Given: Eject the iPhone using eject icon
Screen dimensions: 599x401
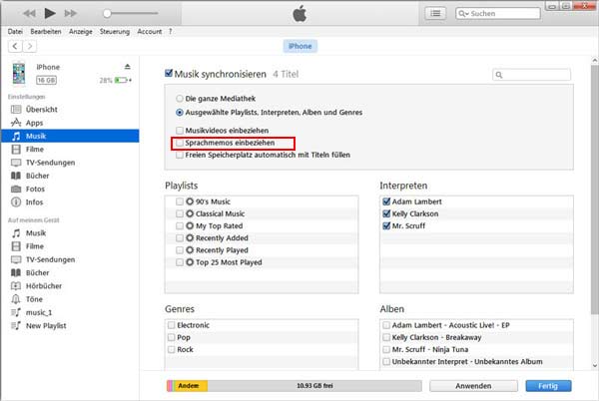Looking at the screenshot, I should pos(128,67).
